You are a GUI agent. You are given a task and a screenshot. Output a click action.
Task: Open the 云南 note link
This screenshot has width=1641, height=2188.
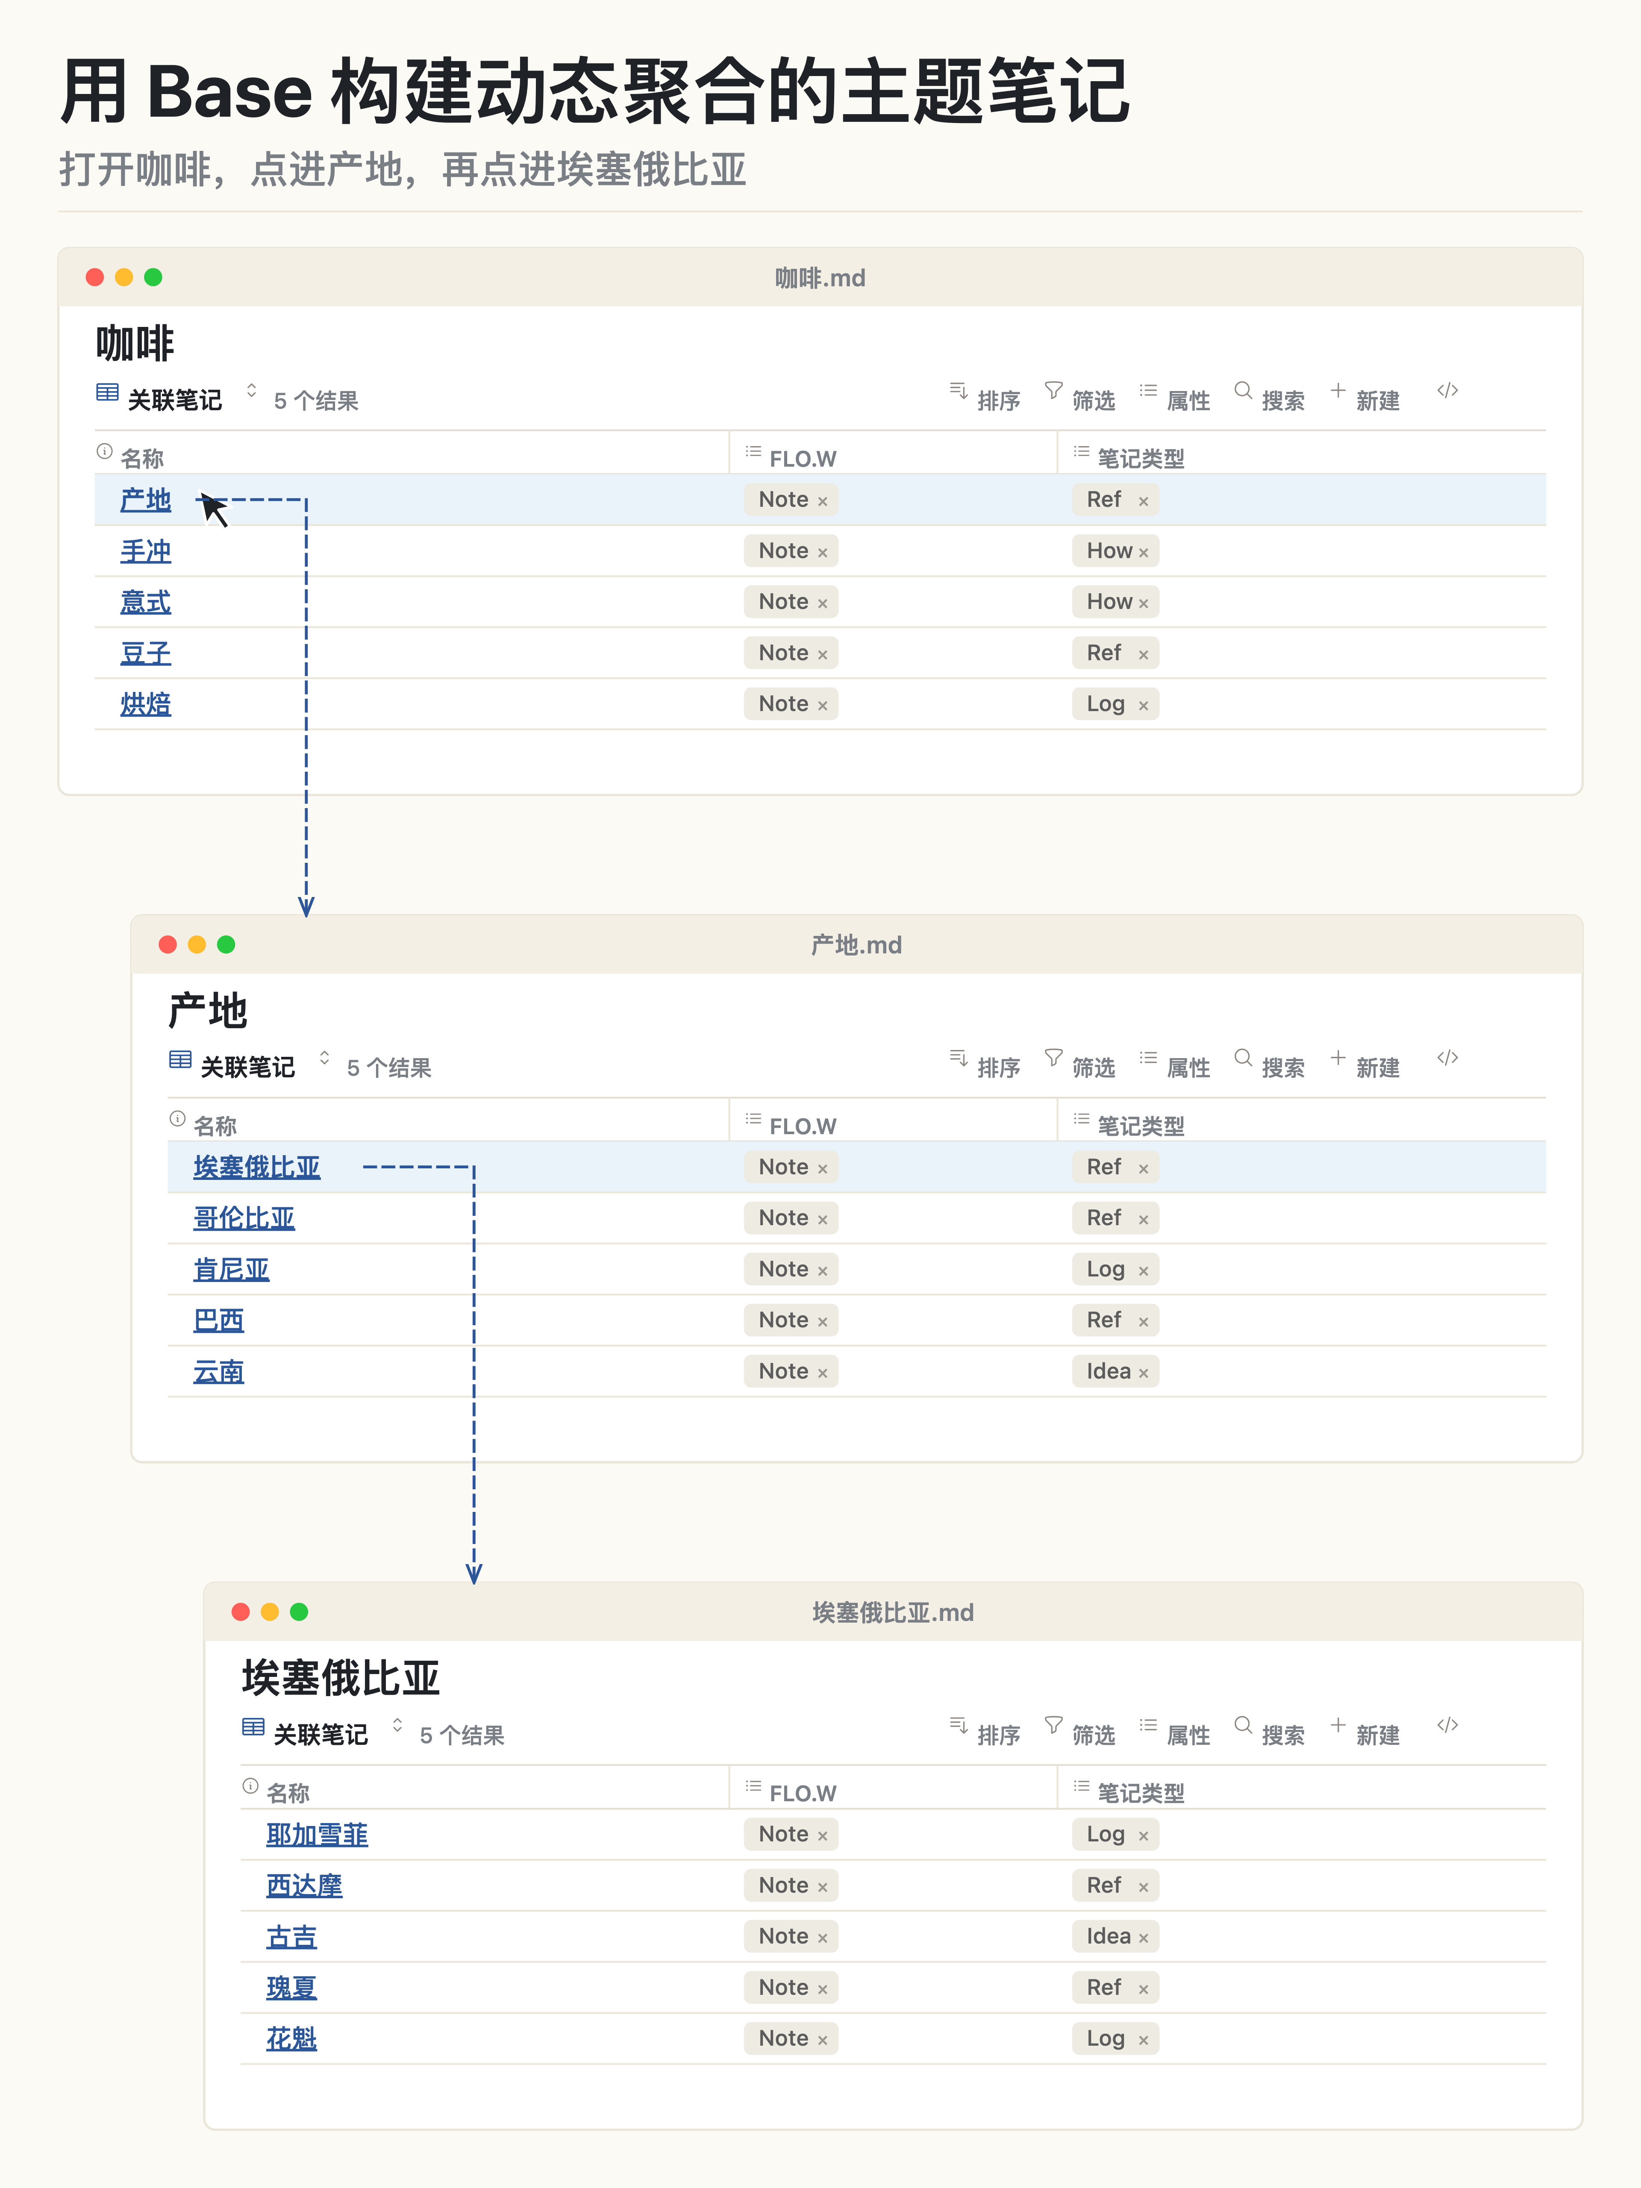pyautogui.click(x=219, y=1372)
